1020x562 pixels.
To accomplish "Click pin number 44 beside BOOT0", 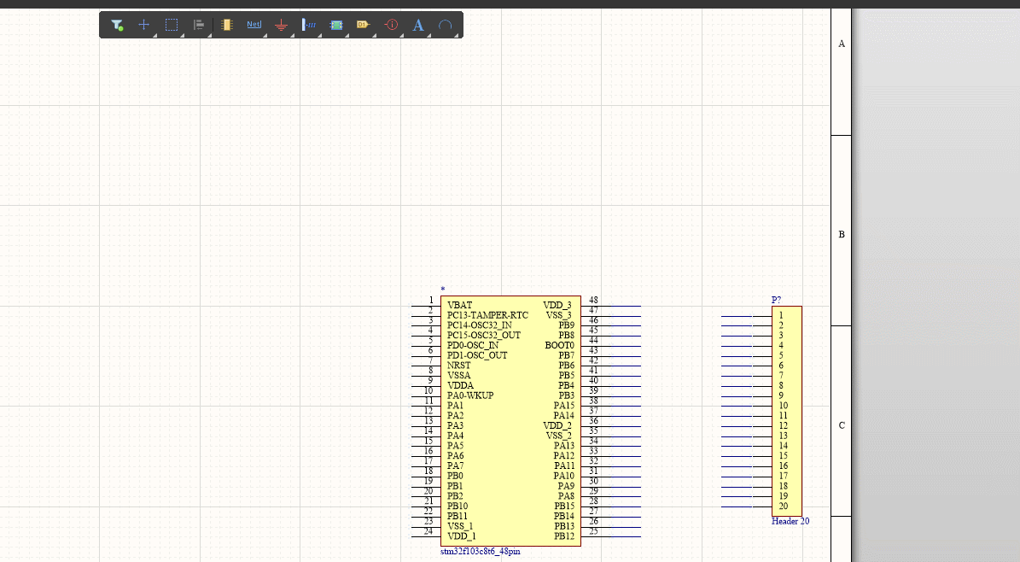I will pyautogui.click(x=593, y=341).
